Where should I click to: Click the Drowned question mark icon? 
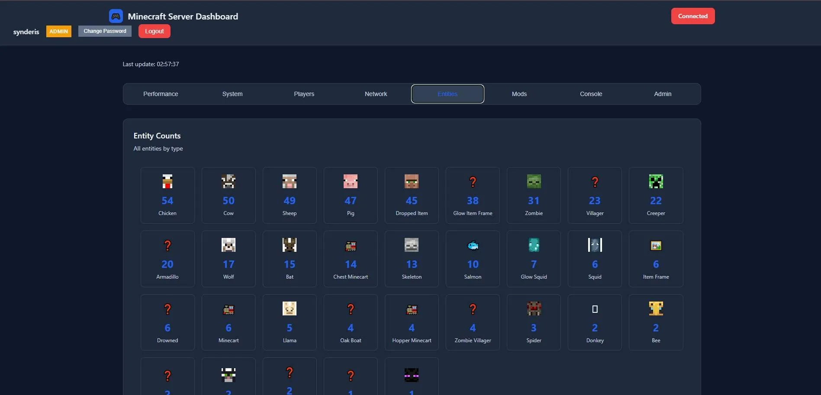pos(167,309)
